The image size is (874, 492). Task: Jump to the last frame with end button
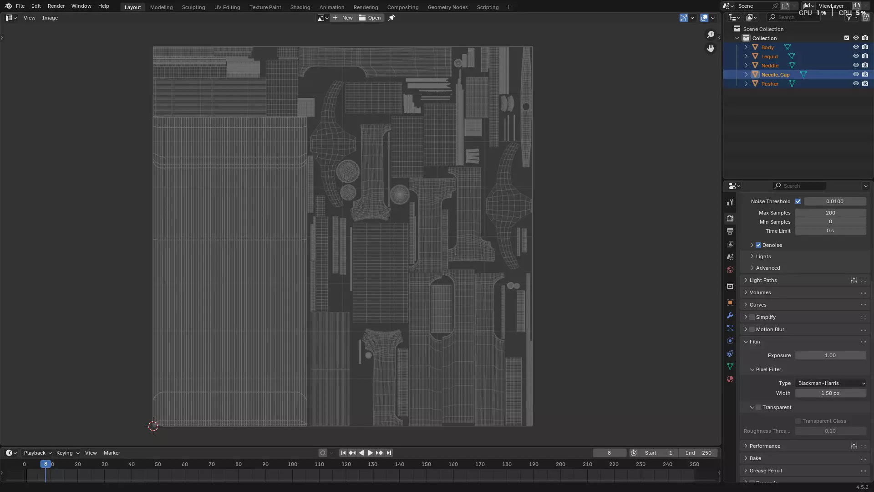pos(389,453)
